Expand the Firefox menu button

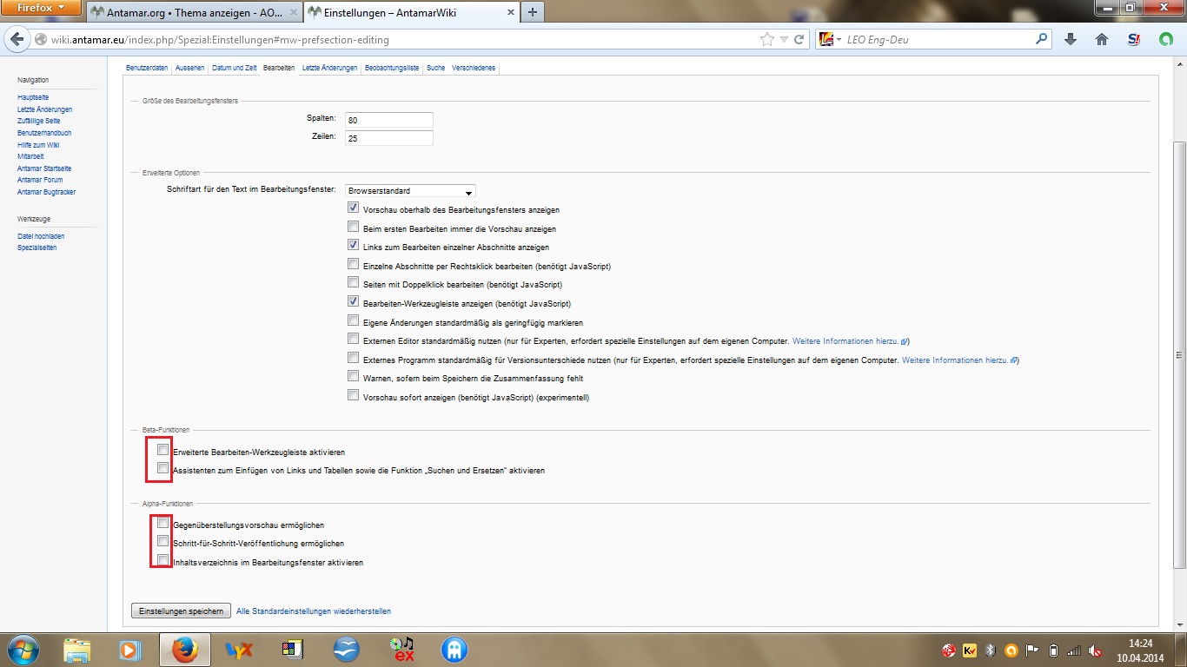pos(41,9)
